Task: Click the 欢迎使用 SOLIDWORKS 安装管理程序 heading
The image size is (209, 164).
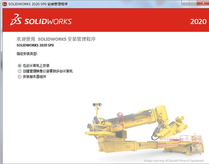Action: coord(56,39)
